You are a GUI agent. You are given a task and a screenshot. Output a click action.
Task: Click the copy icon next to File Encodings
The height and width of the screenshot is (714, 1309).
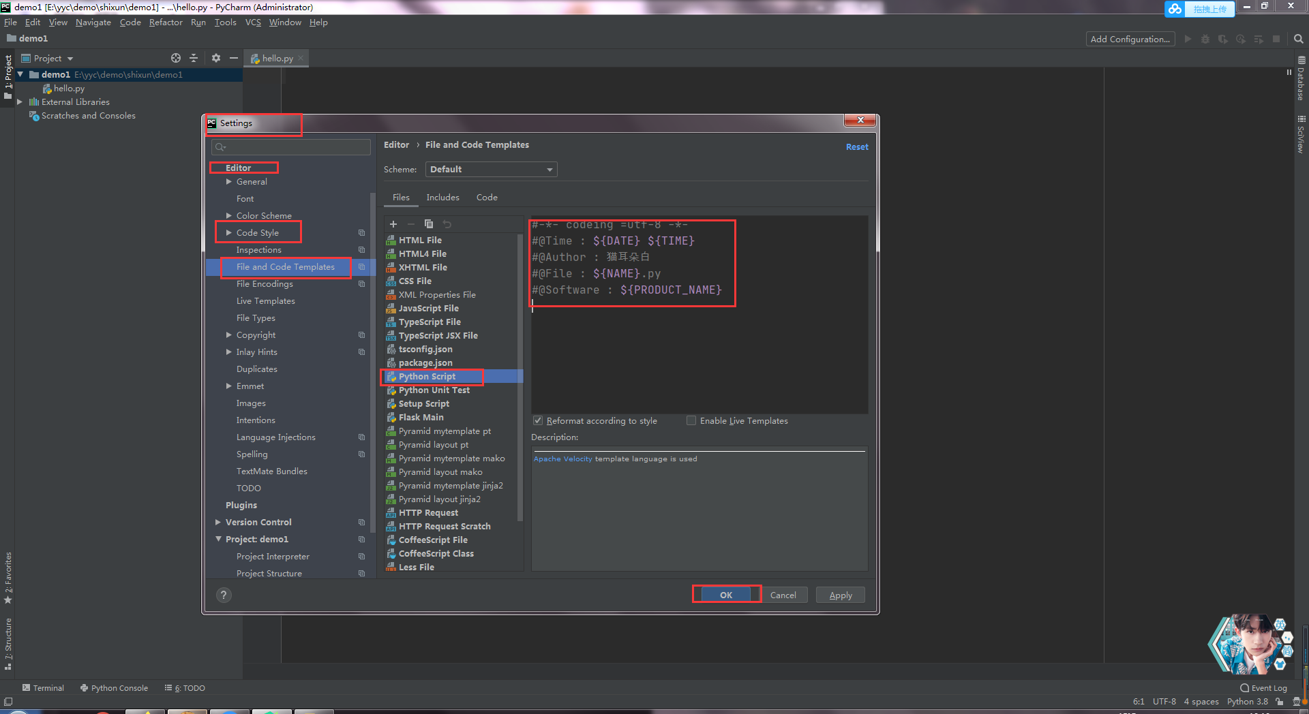pyautogui.click(x=361, y=284)
